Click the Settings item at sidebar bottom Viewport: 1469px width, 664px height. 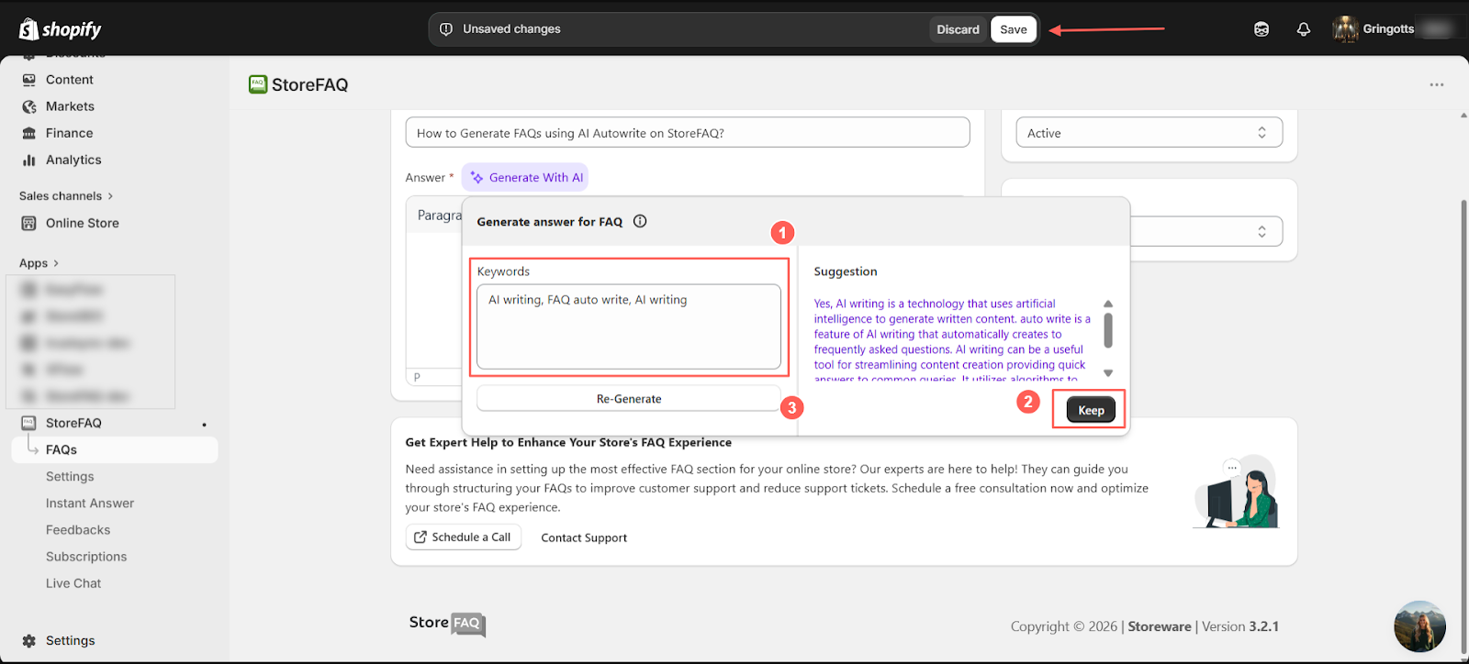pyautogui.click(x=70, y=640)
